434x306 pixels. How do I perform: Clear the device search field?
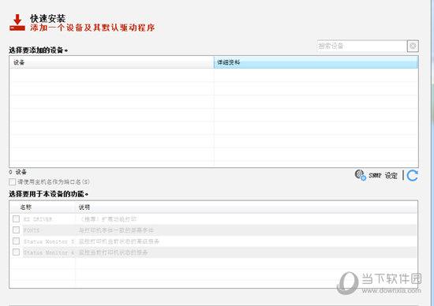413,46
